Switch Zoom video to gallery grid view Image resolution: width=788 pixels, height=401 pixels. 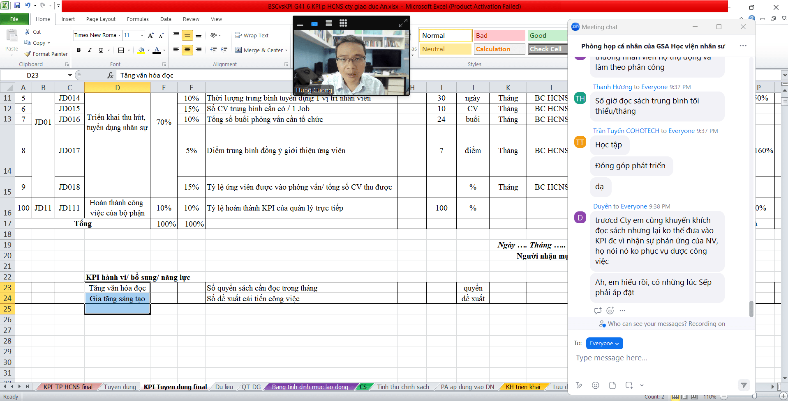[343, 23]
